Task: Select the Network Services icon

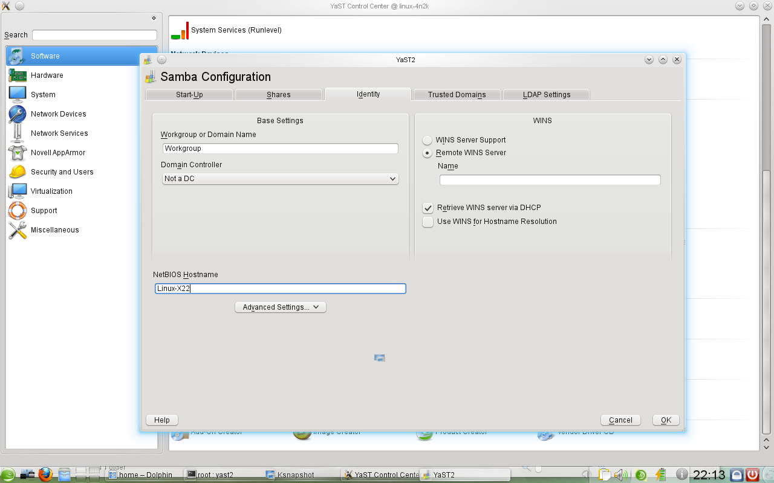Action: (17, 133)
